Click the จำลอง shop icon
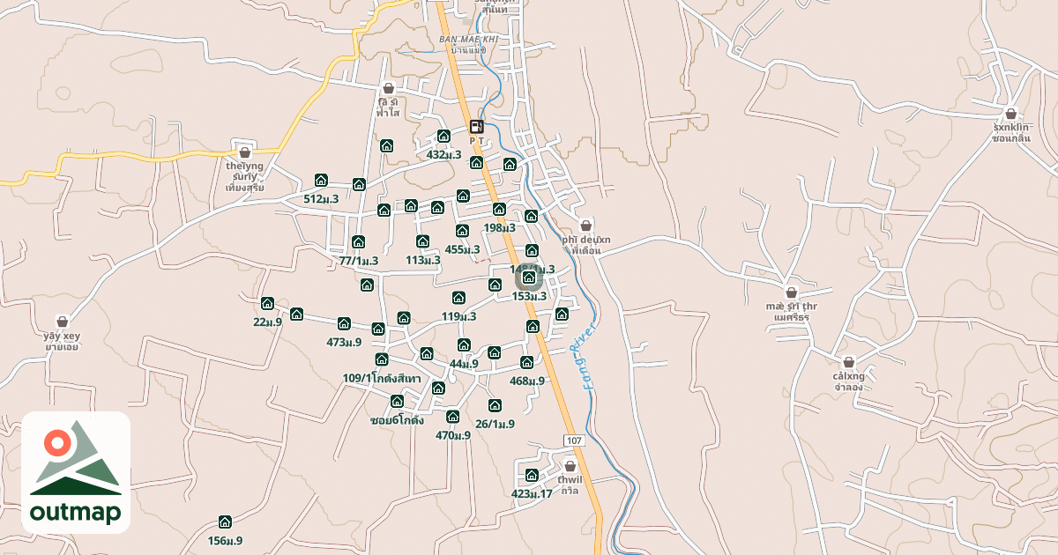1058x555 pixels. (x=848, y=361)
